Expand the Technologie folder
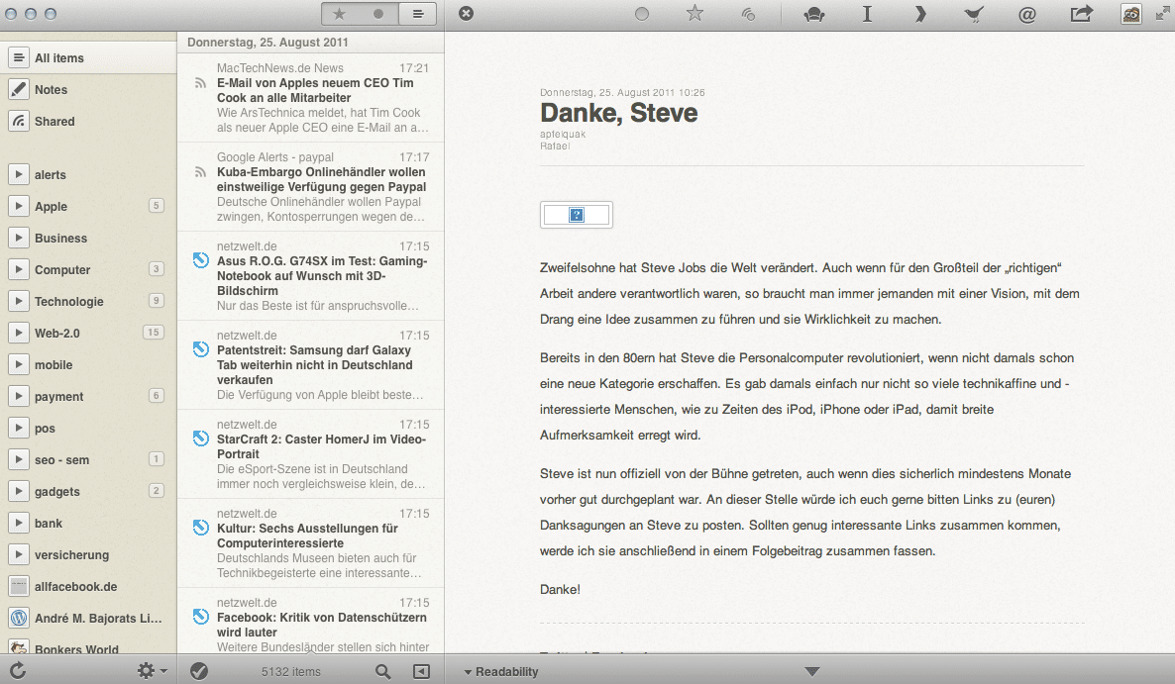The height and width of the screenshot is (684, 1175). point(19,301)
